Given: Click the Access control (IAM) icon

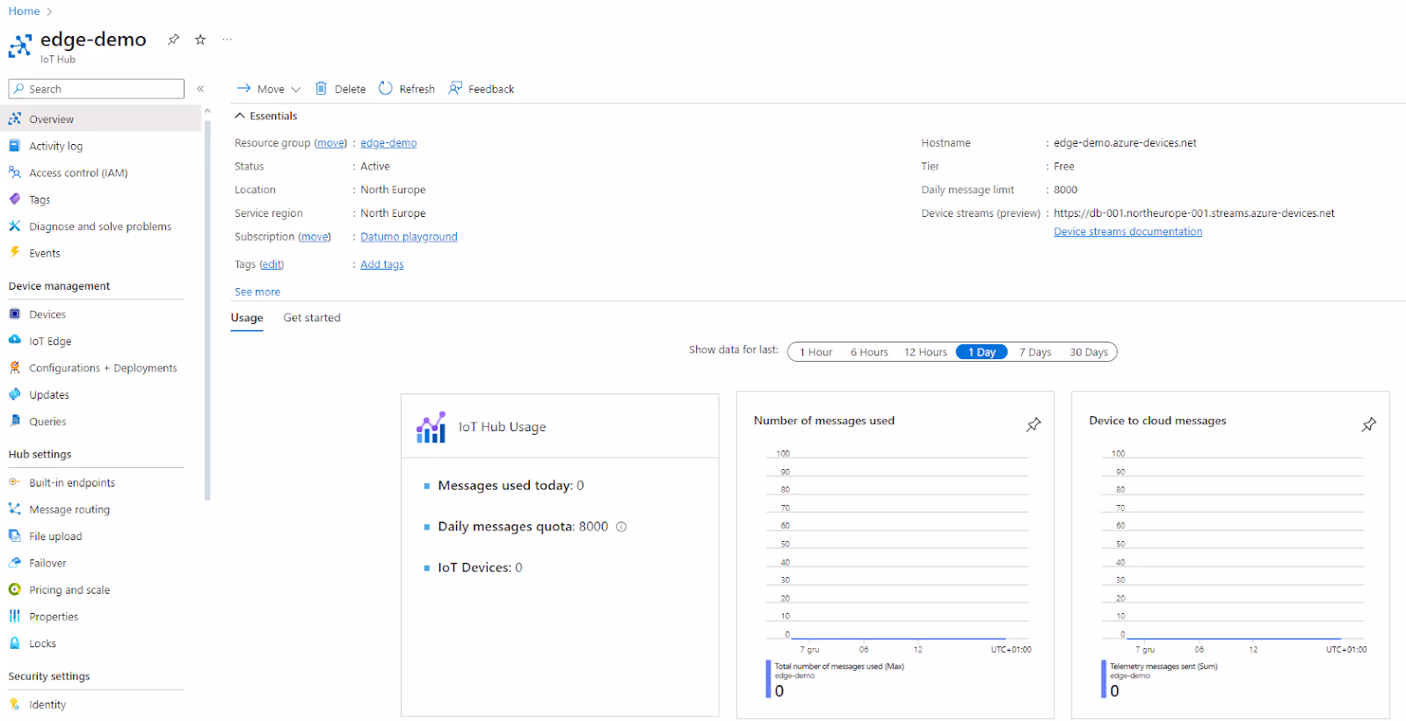Looking at the screenshot, I should click(x=15, y=172).
